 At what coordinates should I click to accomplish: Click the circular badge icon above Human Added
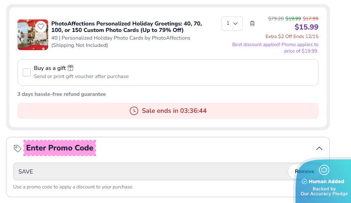point(324,170)
